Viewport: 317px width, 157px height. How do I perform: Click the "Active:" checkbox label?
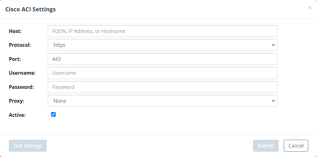(17, 115)
